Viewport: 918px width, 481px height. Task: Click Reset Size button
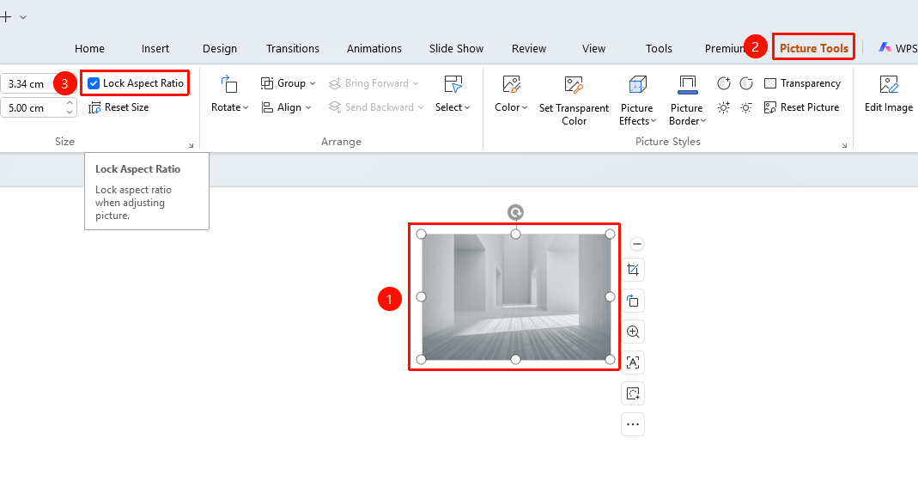(119, 108)
